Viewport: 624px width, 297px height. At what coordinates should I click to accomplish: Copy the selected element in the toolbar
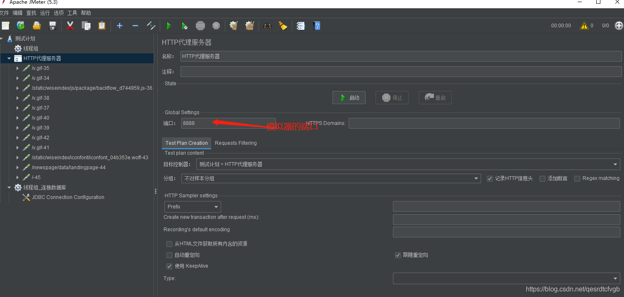(x=86, y=26)
